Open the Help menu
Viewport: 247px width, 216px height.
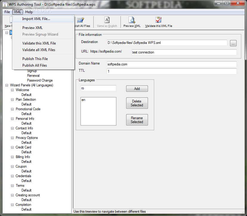(x=29, y=12)
